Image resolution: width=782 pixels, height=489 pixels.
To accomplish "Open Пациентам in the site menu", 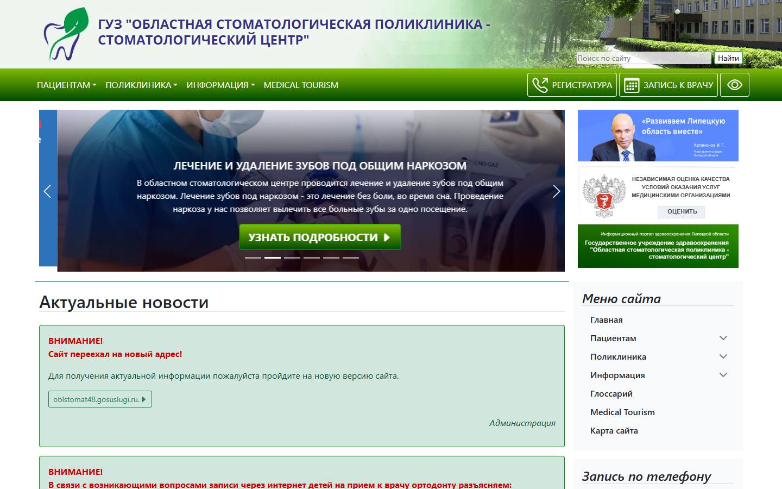I will click(x=613, y=338).
